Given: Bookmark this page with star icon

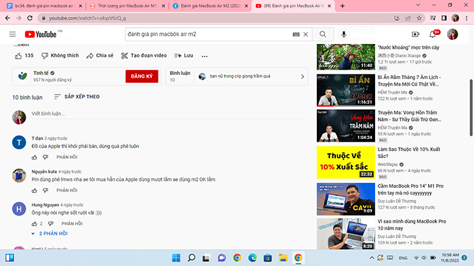Looking at the screenshot, I should point(419,18).
